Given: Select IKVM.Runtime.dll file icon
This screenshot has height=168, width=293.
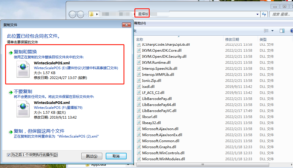Looking at the screenshot, I should pyautogui.click(x=139, y=62).
